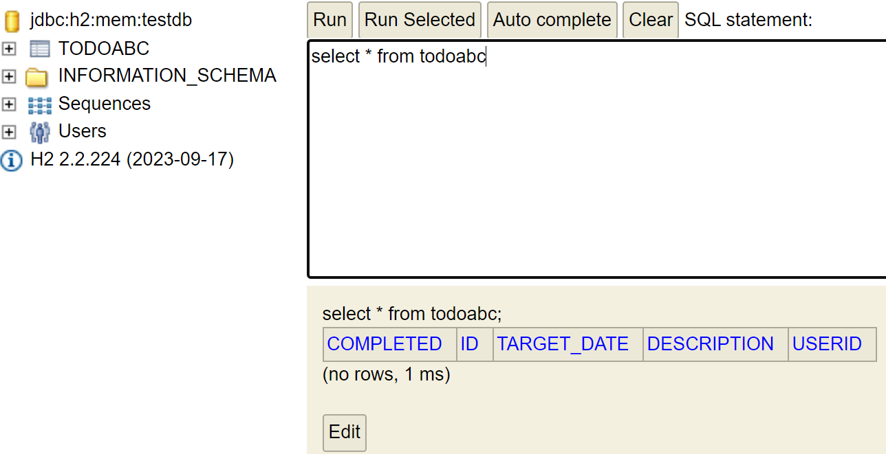Click the DESCRIPTION column header
The height and width of the screenshot is (454, 886).
[711, 344]
